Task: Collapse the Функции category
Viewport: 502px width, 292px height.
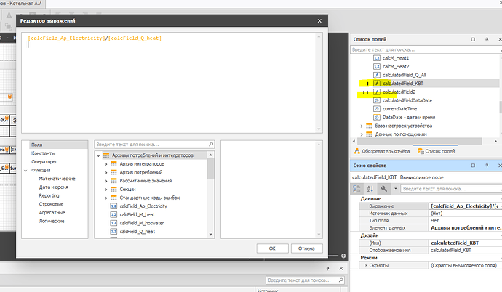Action: (25, 170)
